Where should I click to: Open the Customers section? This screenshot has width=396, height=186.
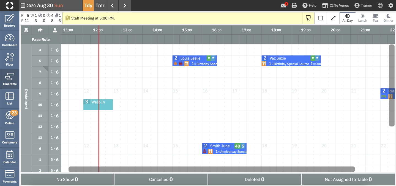(10, 137)
